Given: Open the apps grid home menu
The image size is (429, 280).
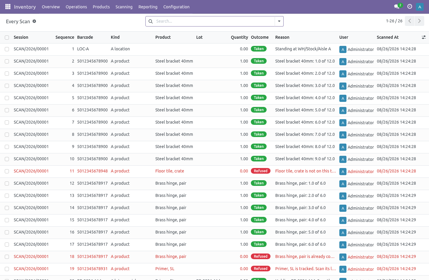Looking at the screenshot, I should click(8, 7).
